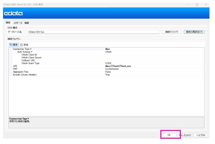Viewport: 215px width, 144px height.
Task: Click the CData logo in the banner
Action: pyautogui.click(x=13, y=13)
